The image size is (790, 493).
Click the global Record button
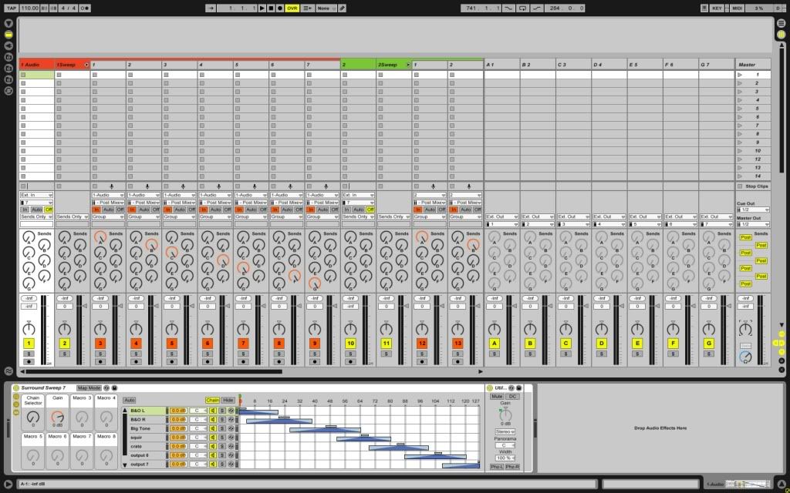click(x=280, y=8)
